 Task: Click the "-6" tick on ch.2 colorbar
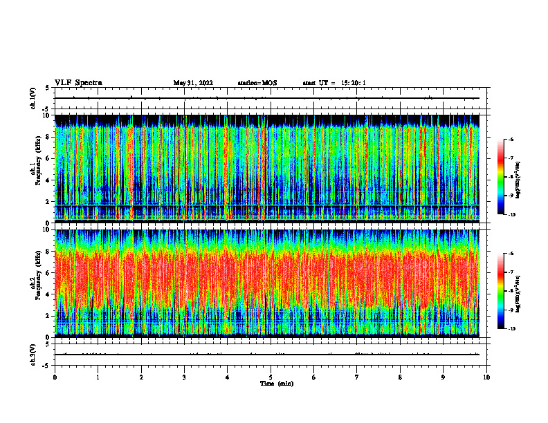coord(511,254)
